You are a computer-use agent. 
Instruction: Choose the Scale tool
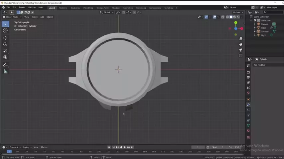(x=5, y=51)
